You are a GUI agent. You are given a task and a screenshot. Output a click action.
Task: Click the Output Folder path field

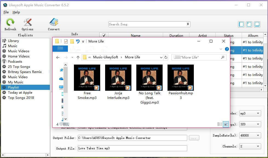click(x=132, y=138)
